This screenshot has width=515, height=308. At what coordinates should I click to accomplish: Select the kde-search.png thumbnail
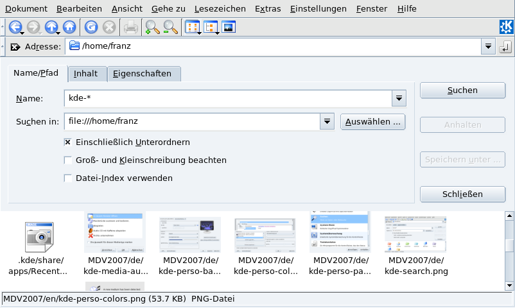pyautogui.click(x=415, y=234)
